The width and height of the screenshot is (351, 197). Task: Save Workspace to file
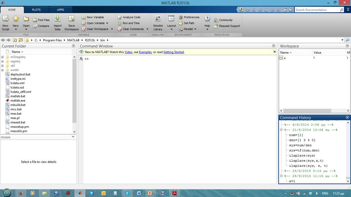click(71, 23)
